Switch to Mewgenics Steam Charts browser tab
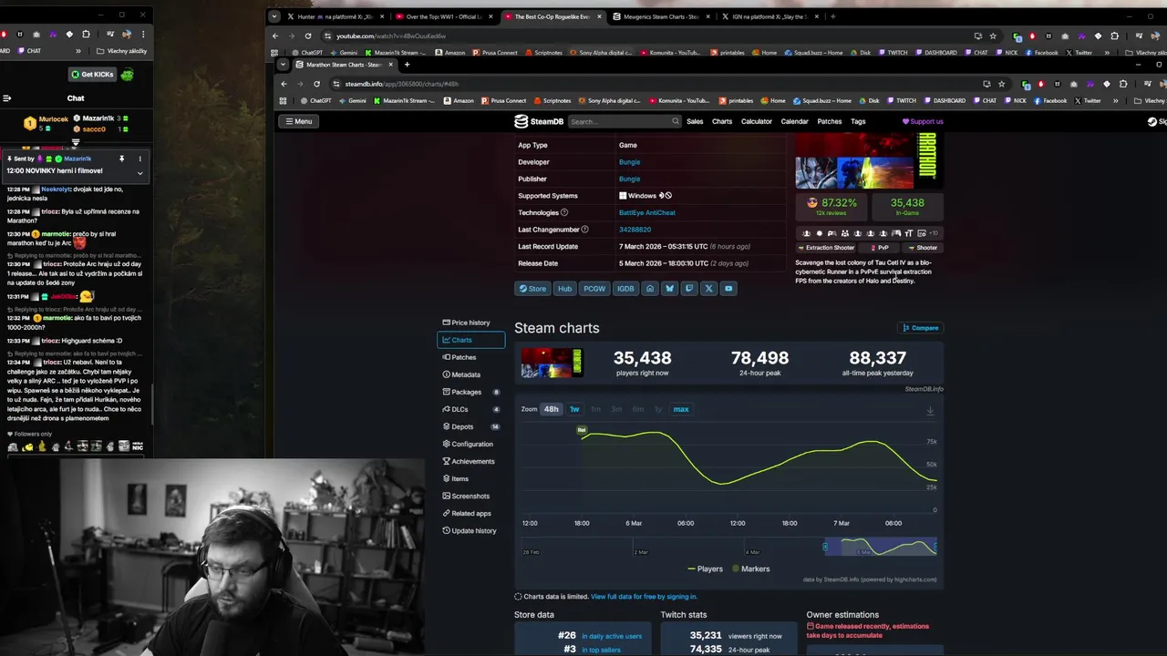1167x656 pixels. tap(661, 16)
